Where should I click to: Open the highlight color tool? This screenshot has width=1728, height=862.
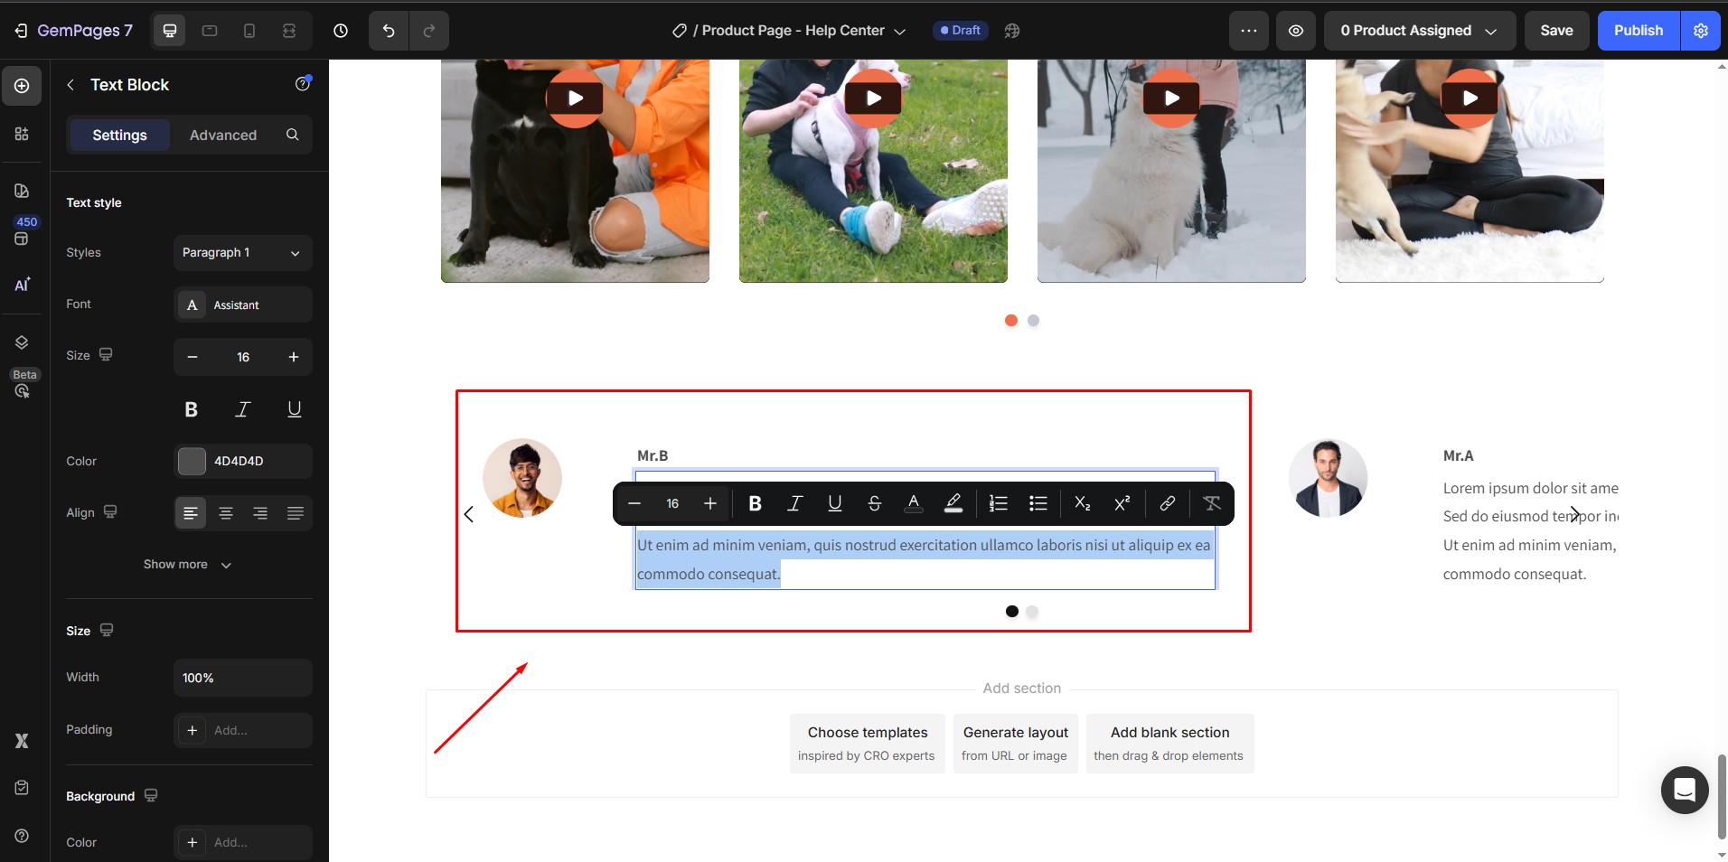[x=953, y=504]
